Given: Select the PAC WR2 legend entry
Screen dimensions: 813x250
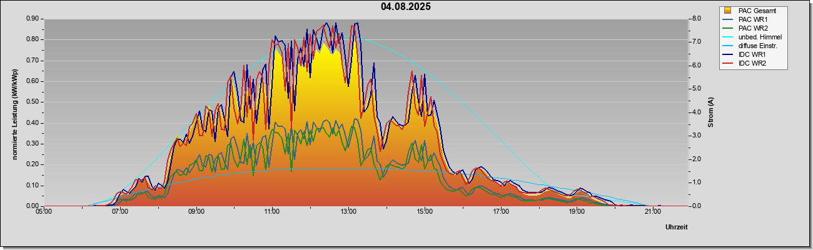Looking at the screenshot, I should tap(752, 28).
